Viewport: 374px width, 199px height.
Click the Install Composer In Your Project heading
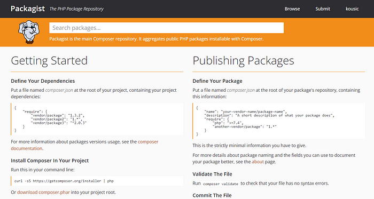click(50, 161)
